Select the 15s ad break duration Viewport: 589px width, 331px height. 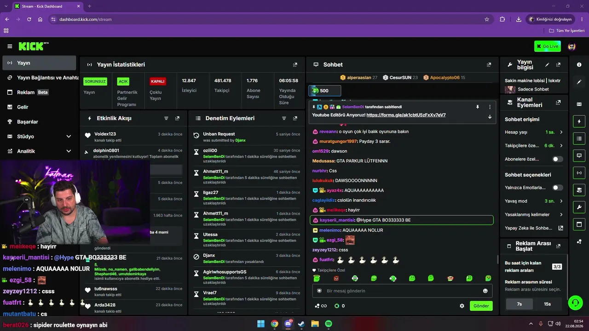548,304
